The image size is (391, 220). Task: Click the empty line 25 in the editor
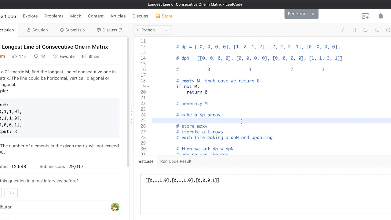click(271, 121)
